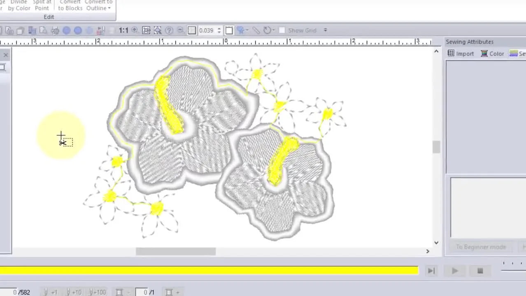The height and width of the screenshot is (296, 526).
Task: Click the Fit design to window icon
Action: click(x=147, y=30)
